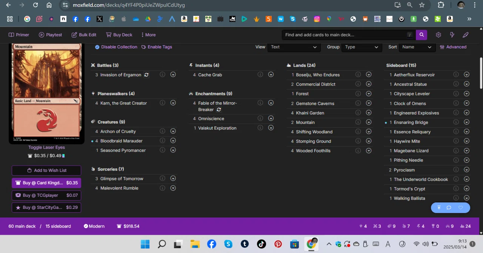Show info for Khalni Garden
483x253 pixels.
pyautogui.click(x=358, y=113)
